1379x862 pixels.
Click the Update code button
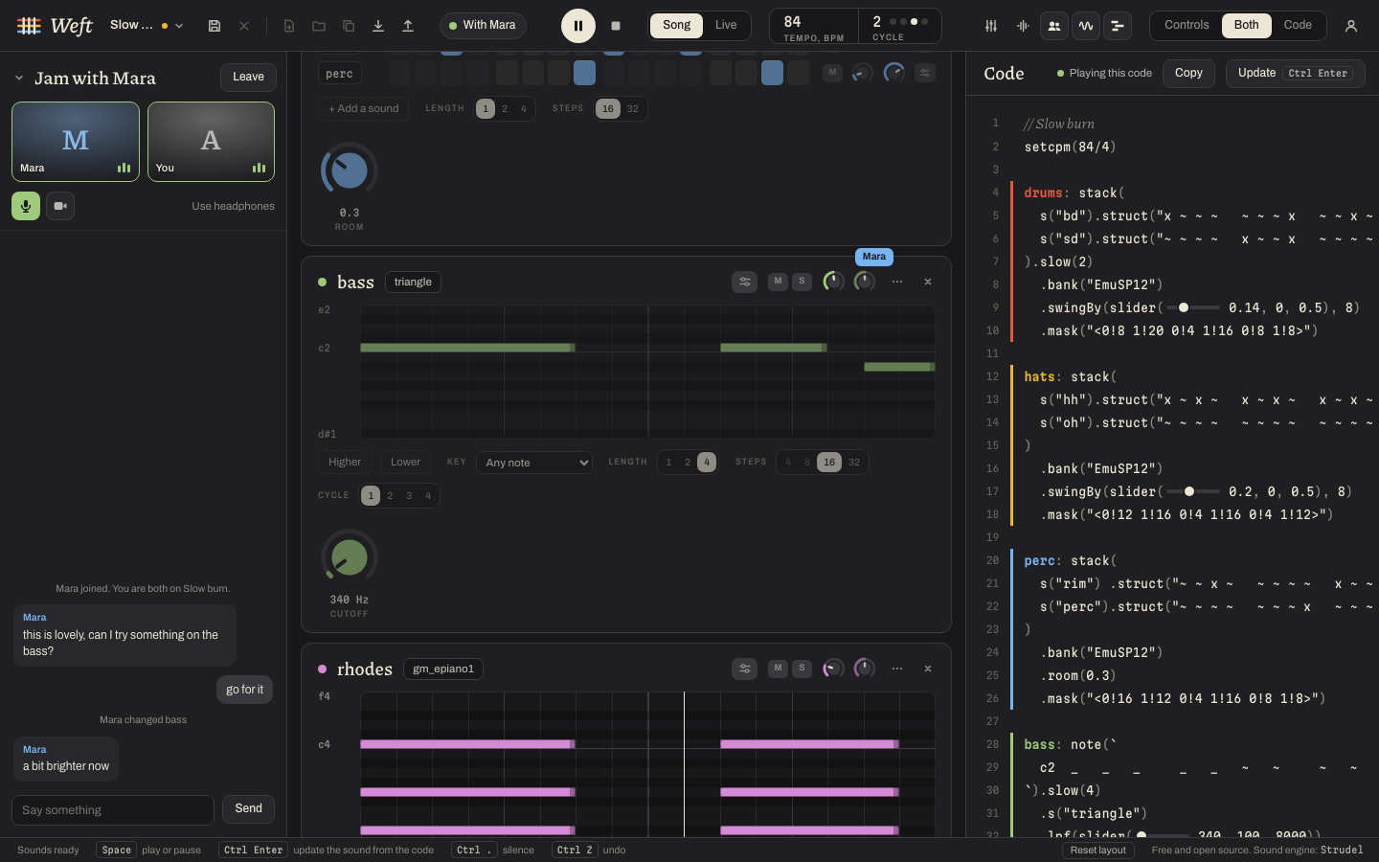tap(1296, 74)
